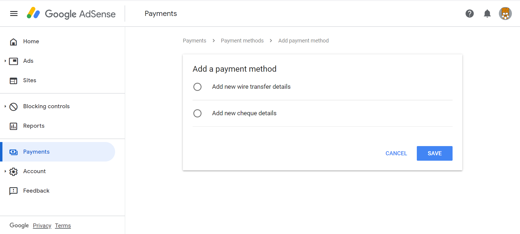Open the Privacy link in the footer
Image resolution: width=520 pixels, height=234 pixels.
click(x=42, y=226)
